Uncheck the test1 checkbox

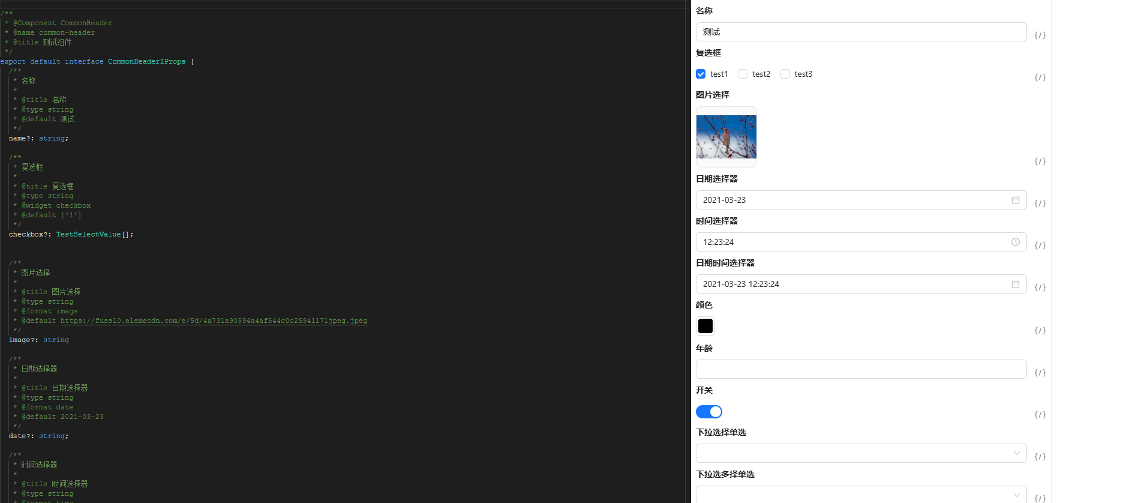click(x=701, y=74)
